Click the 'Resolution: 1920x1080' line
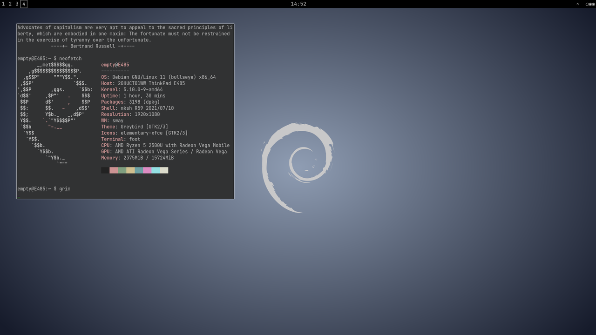The height and width of the screenshot is (335, 596). tap(130, 114)
